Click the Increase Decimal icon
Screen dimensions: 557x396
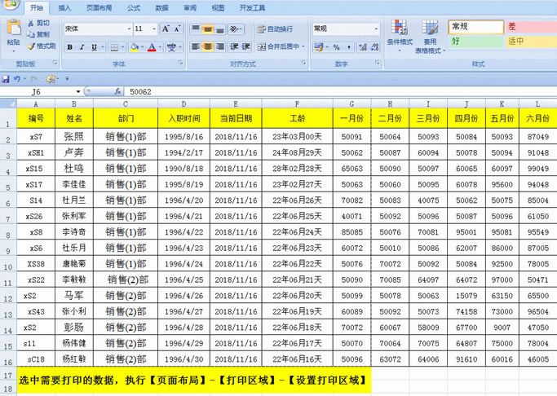[x=363, y=46]
